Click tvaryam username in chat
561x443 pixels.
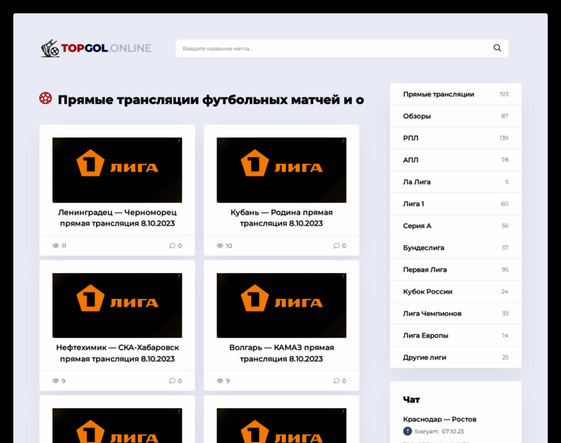pos(427,431)
